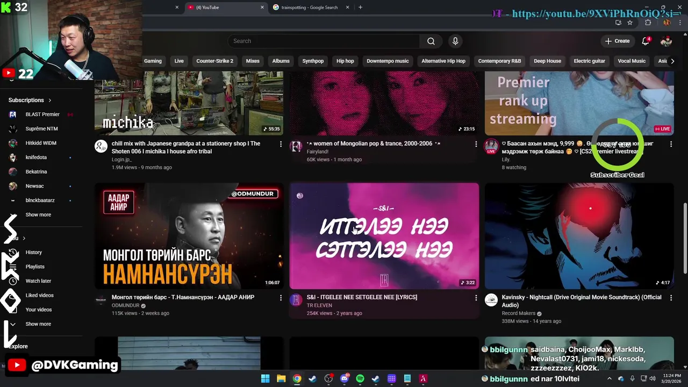Click the install app icon in address bar

(x=618, y=23)
